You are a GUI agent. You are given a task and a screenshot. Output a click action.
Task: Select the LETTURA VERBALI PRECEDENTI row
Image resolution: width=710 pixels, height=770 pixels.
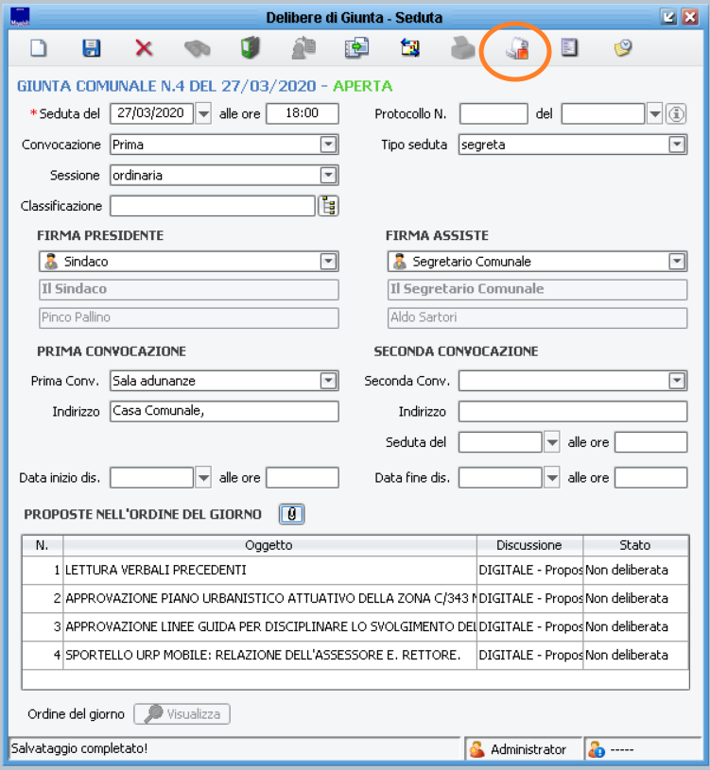point(269,571)
